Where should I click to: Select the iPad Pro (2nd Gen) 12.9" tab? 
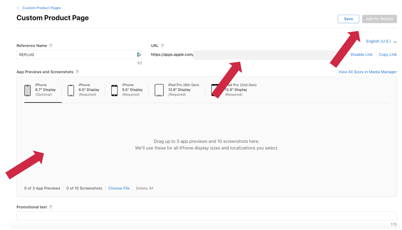click(x=234, y=90)
